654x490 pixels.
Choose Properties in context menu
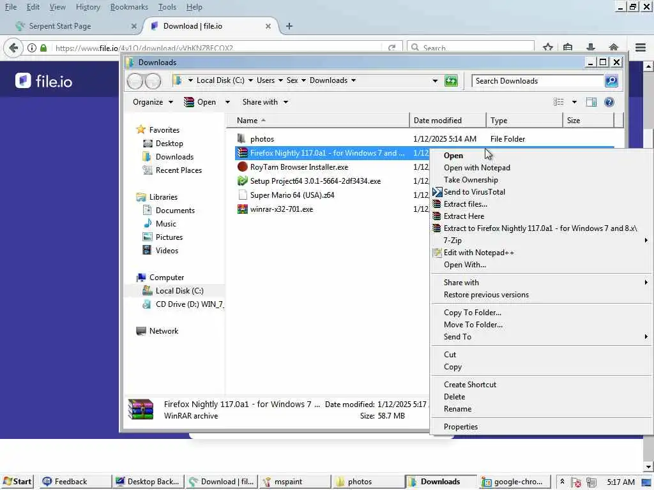point(460,427)
